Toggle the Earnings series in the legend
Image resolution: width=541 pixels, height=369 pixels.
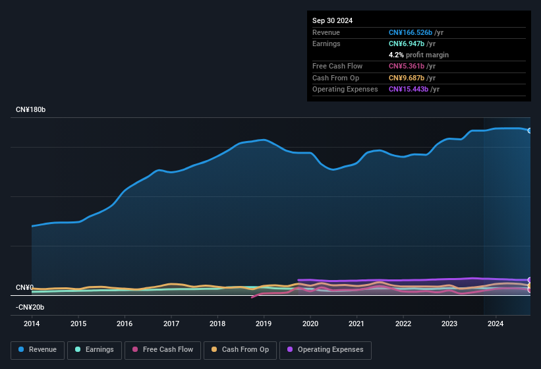coord(94,350)
